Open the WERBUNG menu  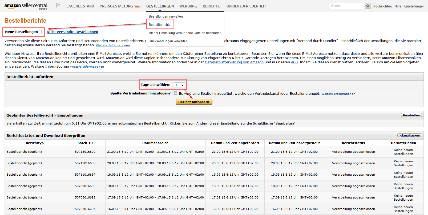click(x=188, y=6)
